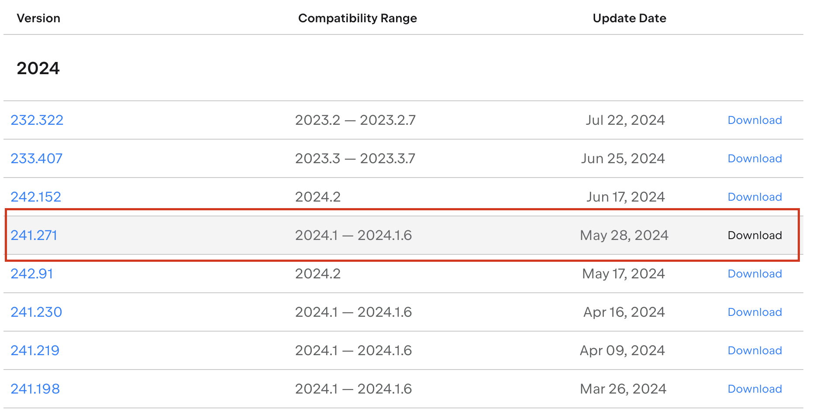Download the Apr 09, 2024 release
This screenshot has width=813, height=411.
[x=754, y=350]
